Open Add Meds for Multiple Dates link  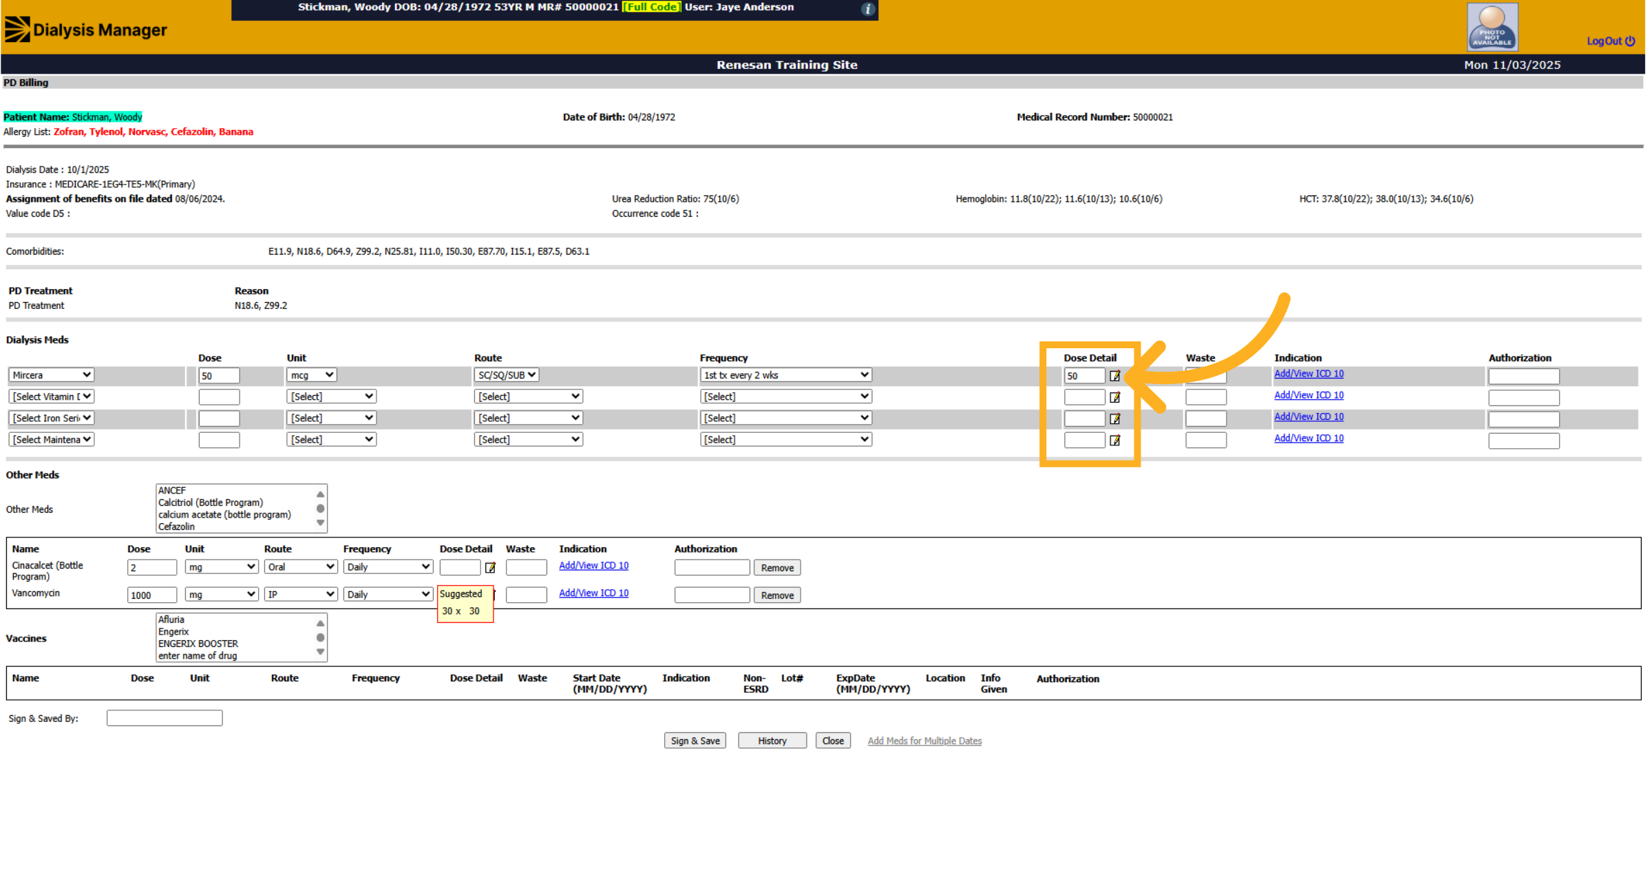(924, 741)
